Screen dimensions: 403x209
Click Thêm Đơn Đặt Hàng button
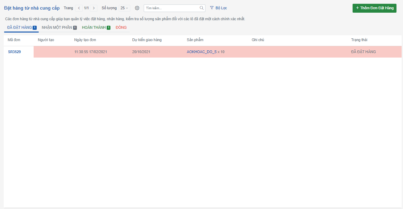[374, 8]
